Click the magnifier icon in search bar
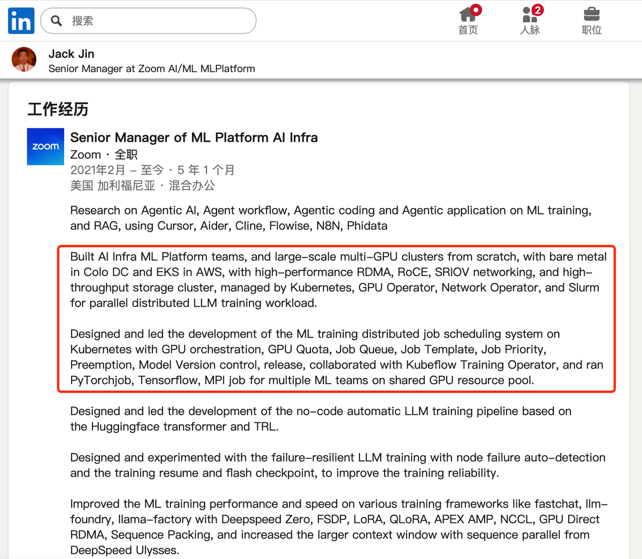This screenshot has height=559, width=642. pos(56,21)
